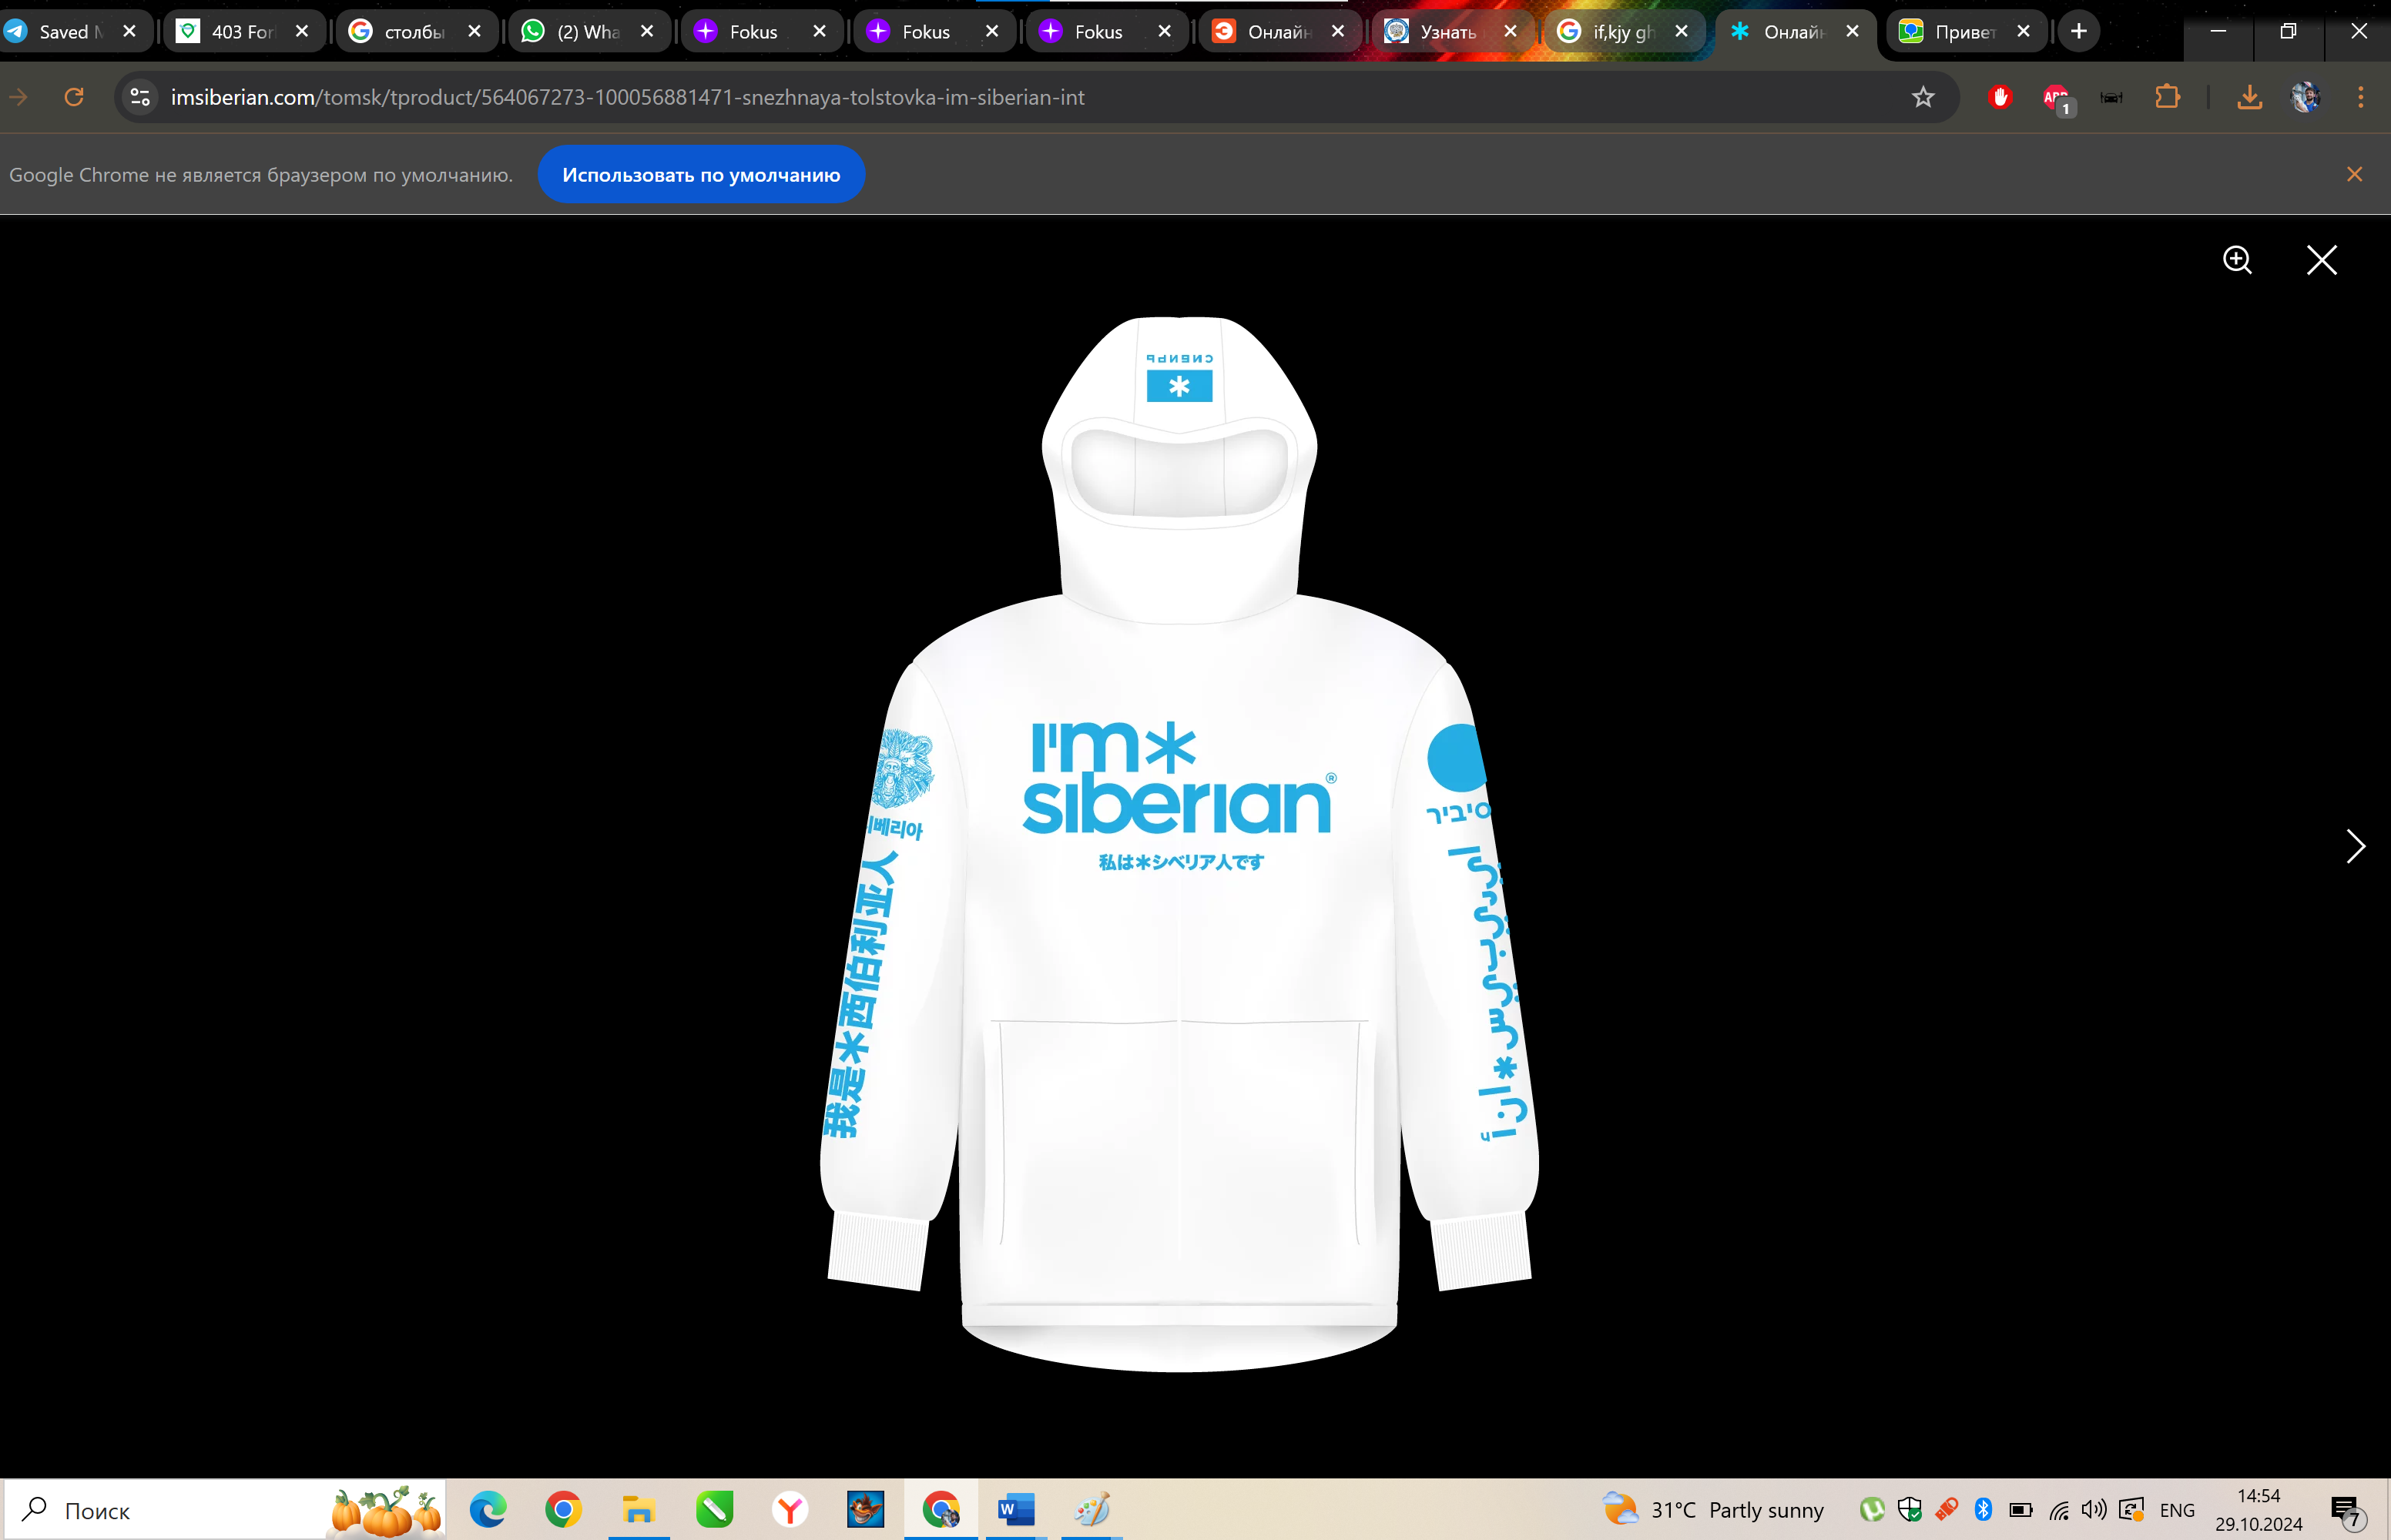The width and height of the screenshot is (2391, 1540).
Task: Click the white hoodie product image
Action: [1179, 845]
